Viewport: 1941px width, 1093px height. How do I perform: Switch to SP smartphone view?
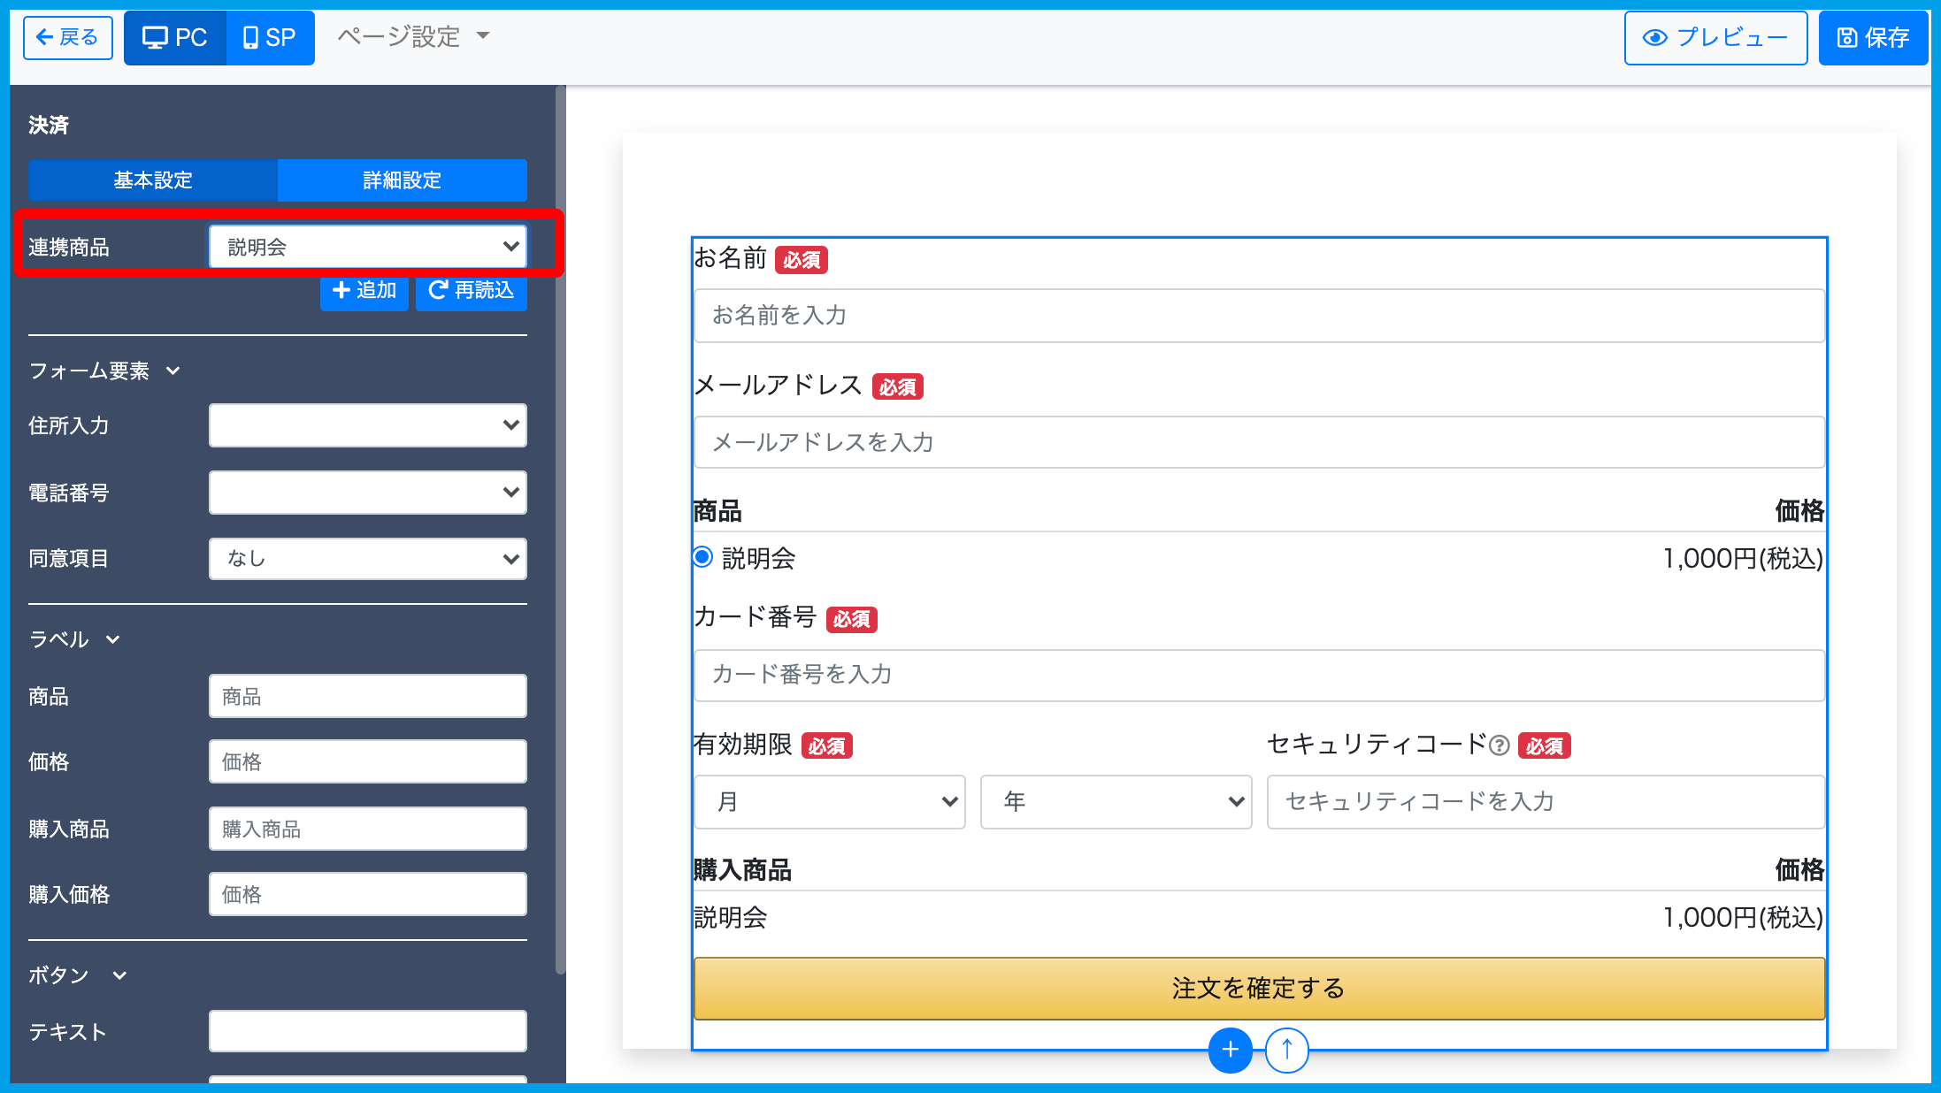[x=270, y=38]
